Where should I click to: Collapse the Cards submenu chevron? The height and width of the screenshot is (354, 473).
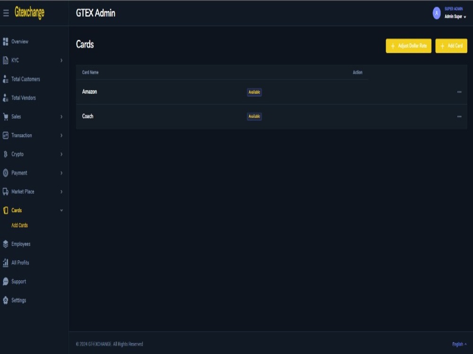[61, 211]
